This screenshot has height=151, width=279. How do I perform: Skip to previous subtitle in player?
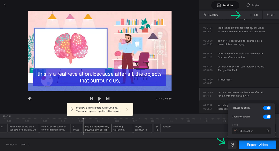(91, 99)
